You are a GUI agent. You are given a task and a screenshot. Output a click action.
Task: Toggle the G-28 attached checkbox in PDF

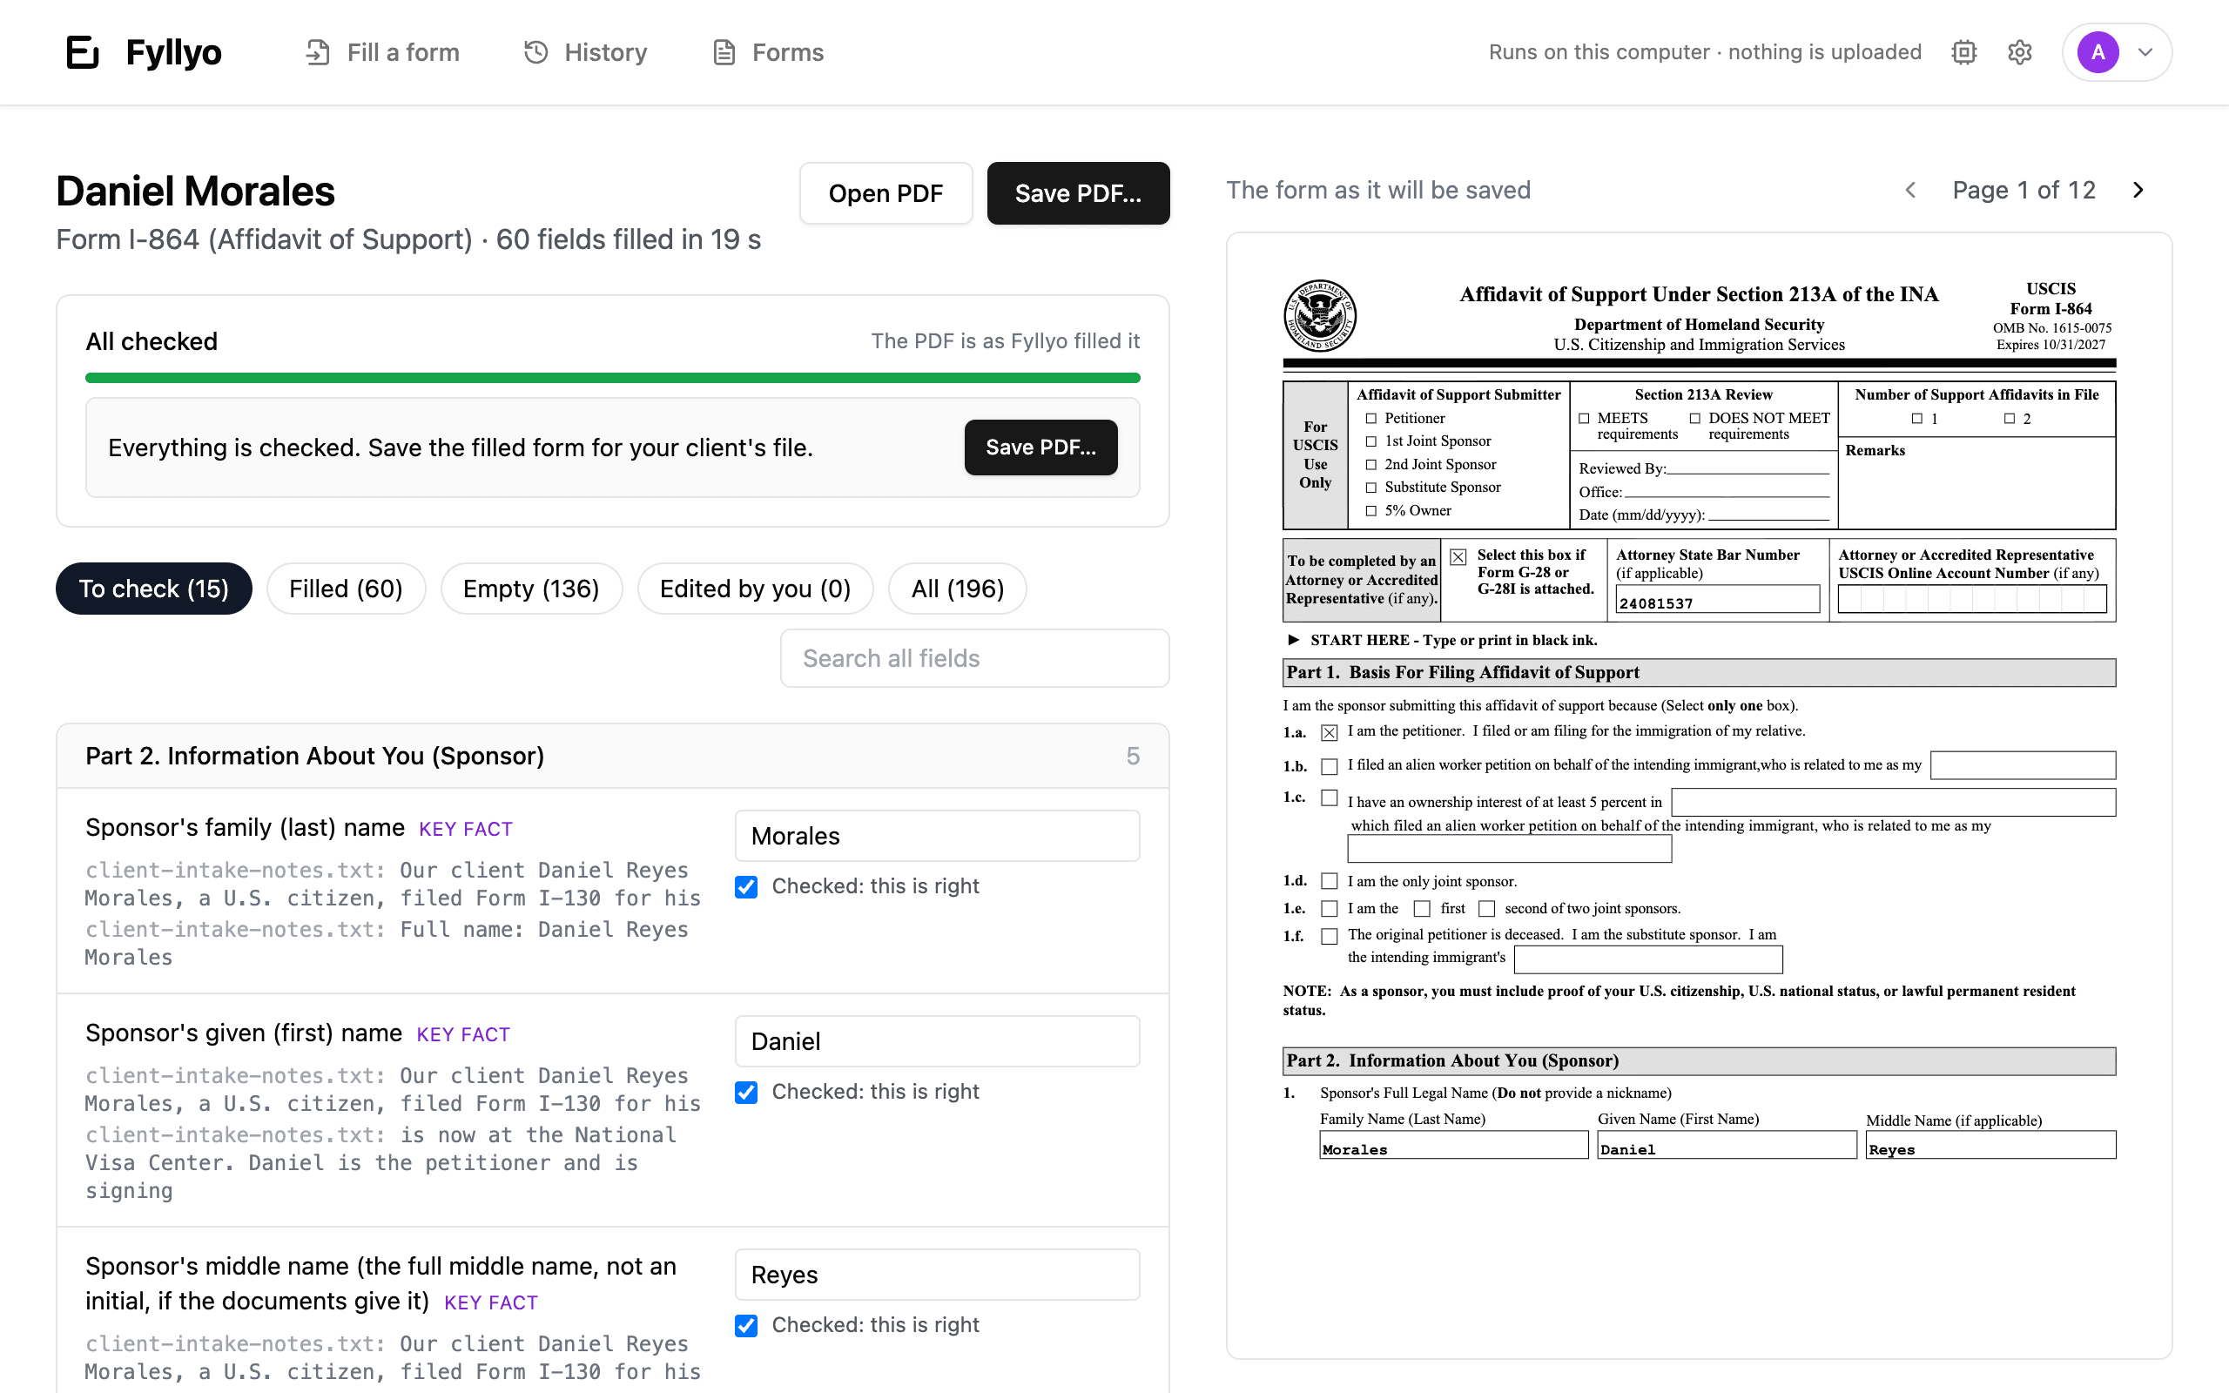point(1458,556)
